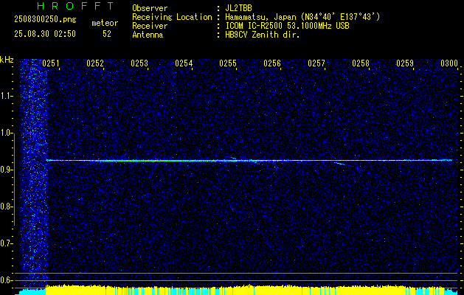The image size is (464, 295).
Task: Click the Hamamatsu, Japan location text
Action: (x=302, y=17)
